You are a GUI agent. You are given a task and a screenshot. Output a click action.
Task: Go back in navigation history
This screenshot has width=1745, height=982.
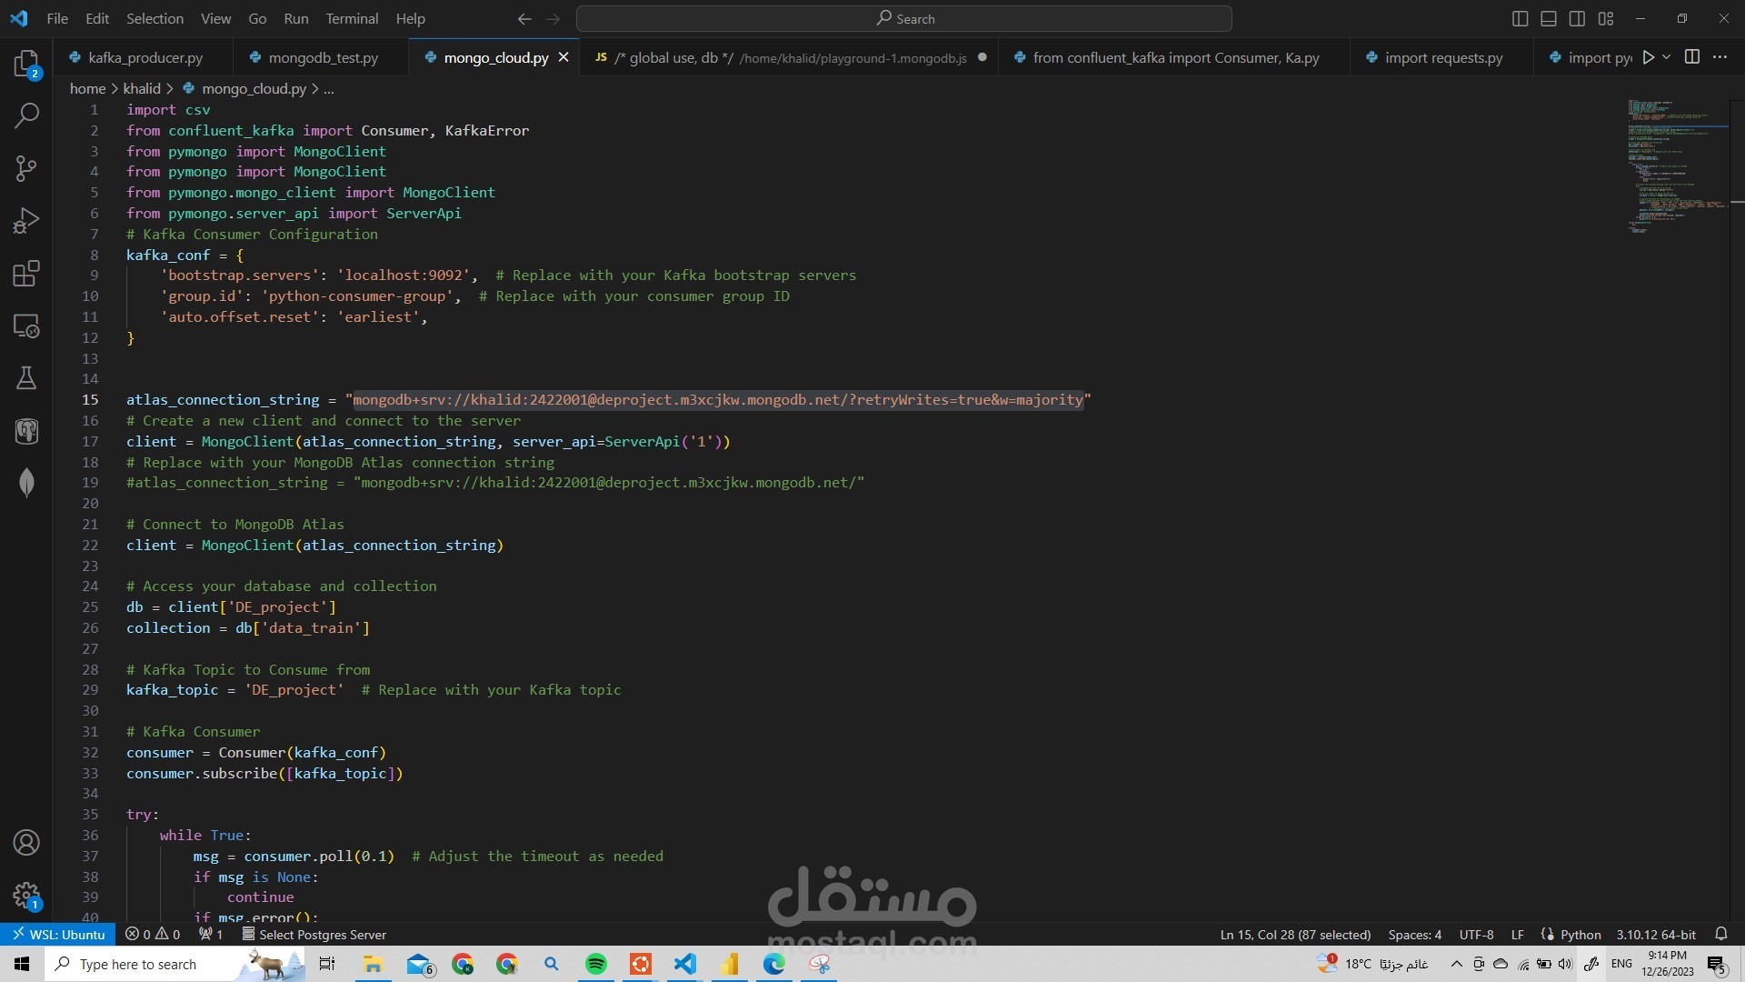tap(524, 18)
